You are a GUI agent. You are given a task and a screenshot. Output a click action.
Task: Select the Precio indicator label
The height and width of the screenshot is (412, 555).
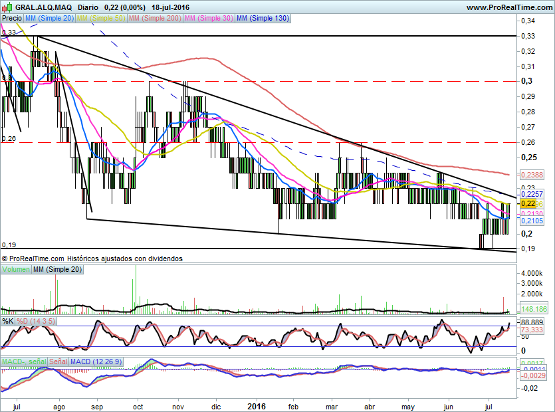pos(11,19)
